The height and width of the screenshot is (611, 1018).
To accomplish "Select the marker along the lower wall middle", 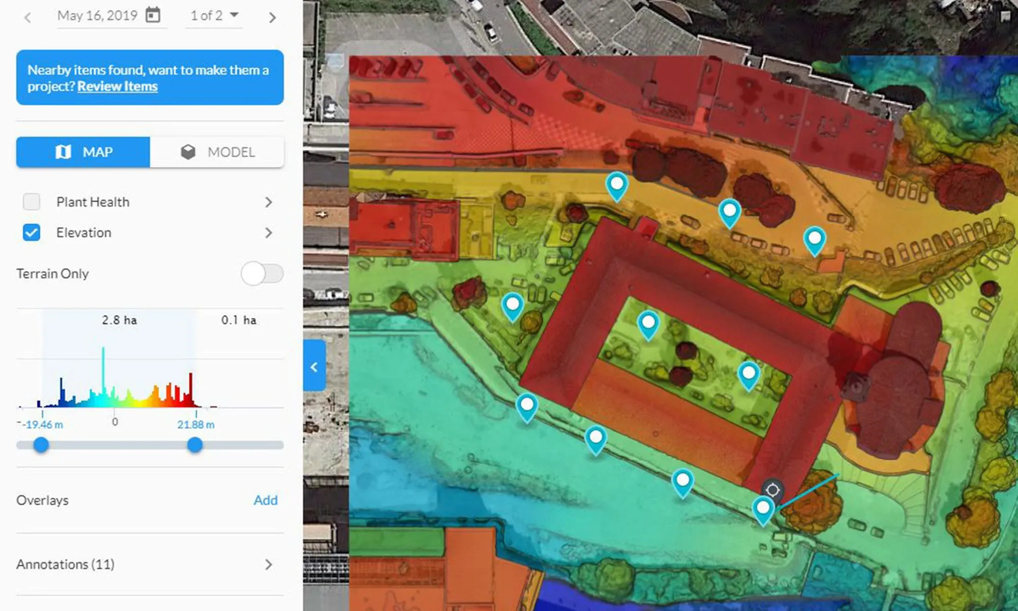I will 596,440.
